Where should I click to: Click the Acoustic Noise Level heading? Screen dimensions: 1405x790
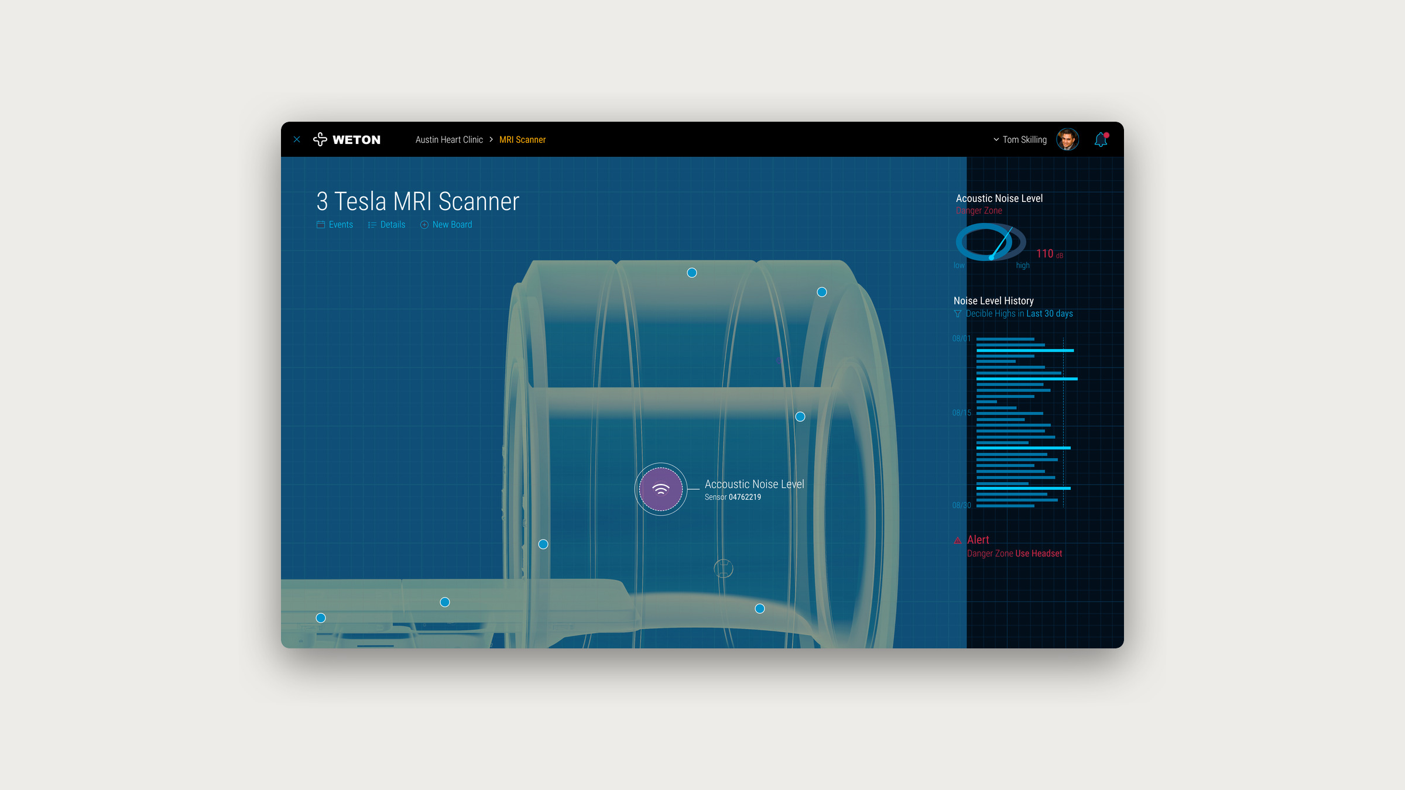[999, 198]
